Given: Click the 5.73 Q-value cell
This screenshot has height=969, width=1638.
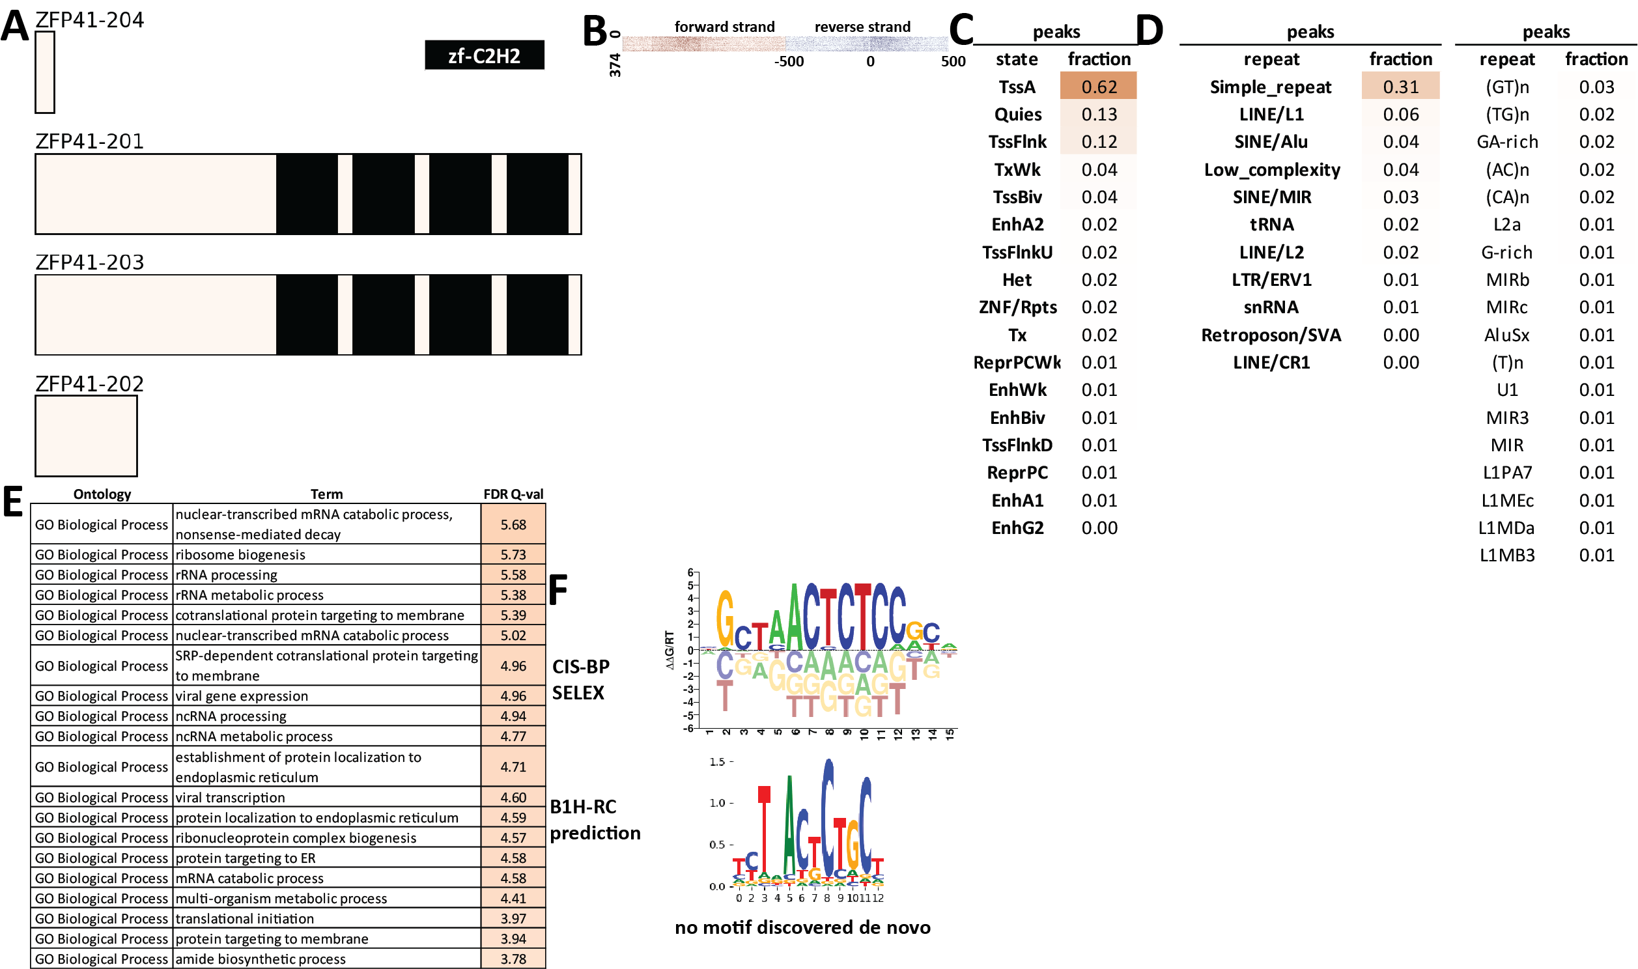Looking at the screenshot, I should coord(513,554).
